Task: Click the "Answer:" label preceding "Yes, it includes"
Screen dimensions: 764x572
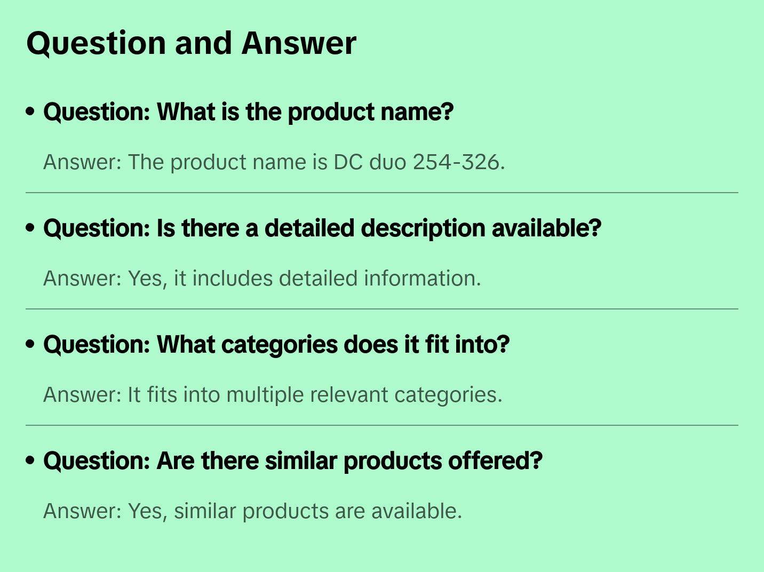Action: [83, 279]
